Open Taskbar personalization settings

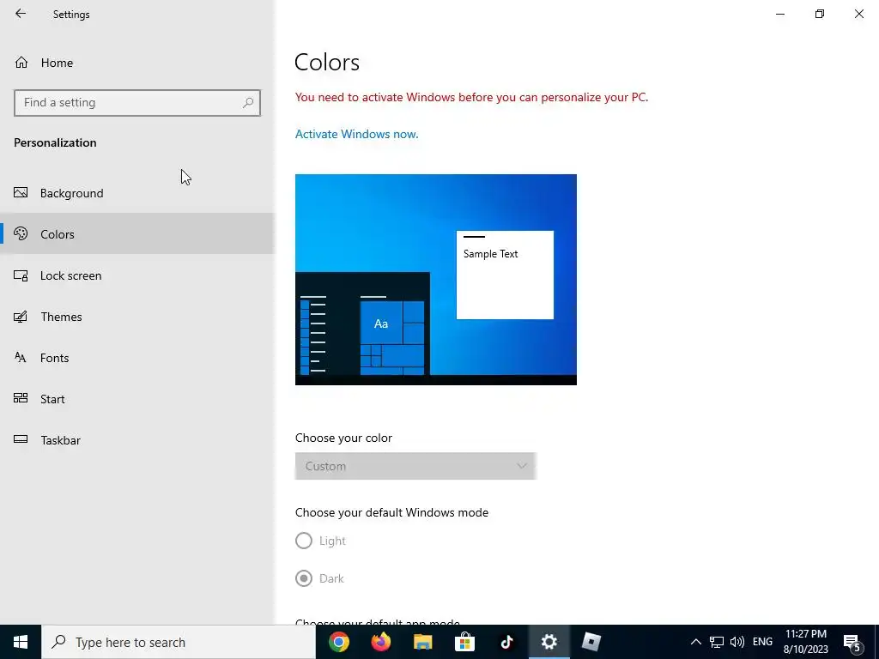[x=137, y=440]
